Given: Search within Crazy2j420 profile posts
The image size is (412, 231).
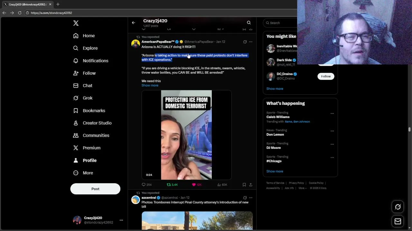Looking at the screenshot, I should click(x=249, y=23).
